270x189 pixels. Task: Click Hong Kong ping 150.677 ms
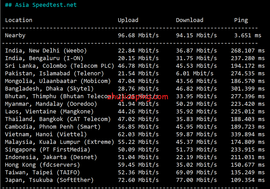(x=248, y=165)
